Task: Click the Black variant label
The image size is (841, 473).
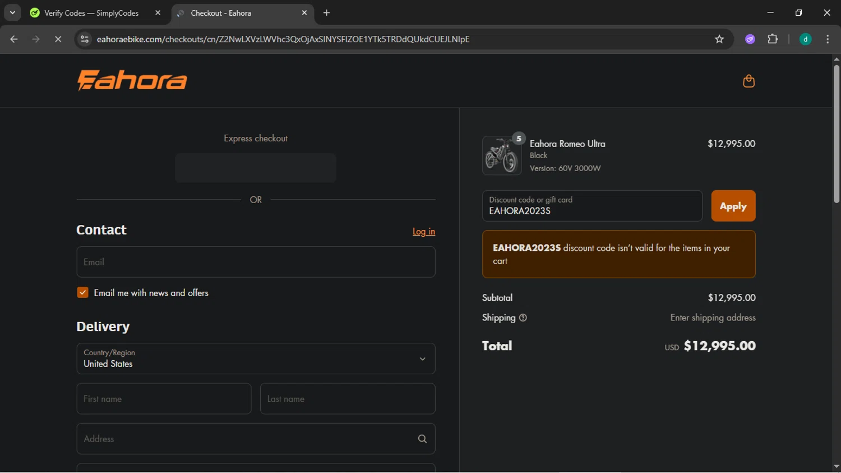Action: (x=538, y=155)
